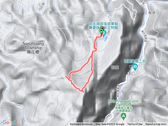This screenshot has width=168, height=126.
Task: Open Keyboard shortcuts
Action: [81, 124]
